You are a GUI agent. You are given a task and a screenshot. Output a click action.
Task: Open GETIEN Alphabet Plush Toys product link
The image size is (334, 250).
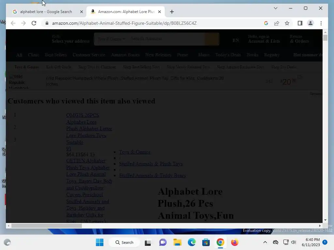click(89, 191)
